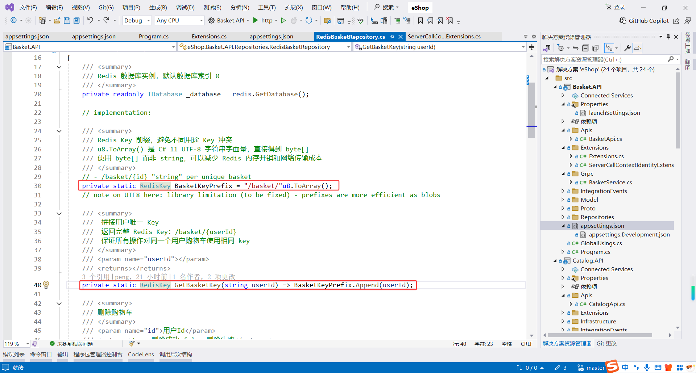Toggle pin on the Solution Explorer panel
Screen dimensions: 696x373
pos(668,37)
